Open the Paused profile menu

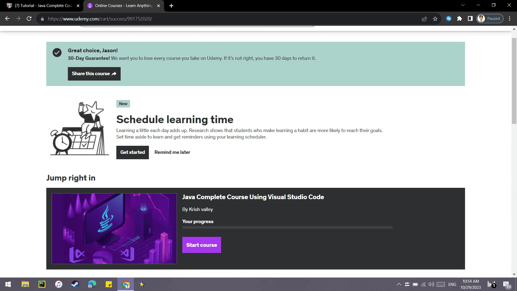click(490, 19)
